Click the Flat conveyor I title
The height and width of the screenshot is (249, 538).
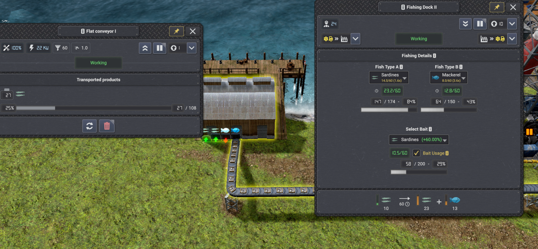click(98, 31)
